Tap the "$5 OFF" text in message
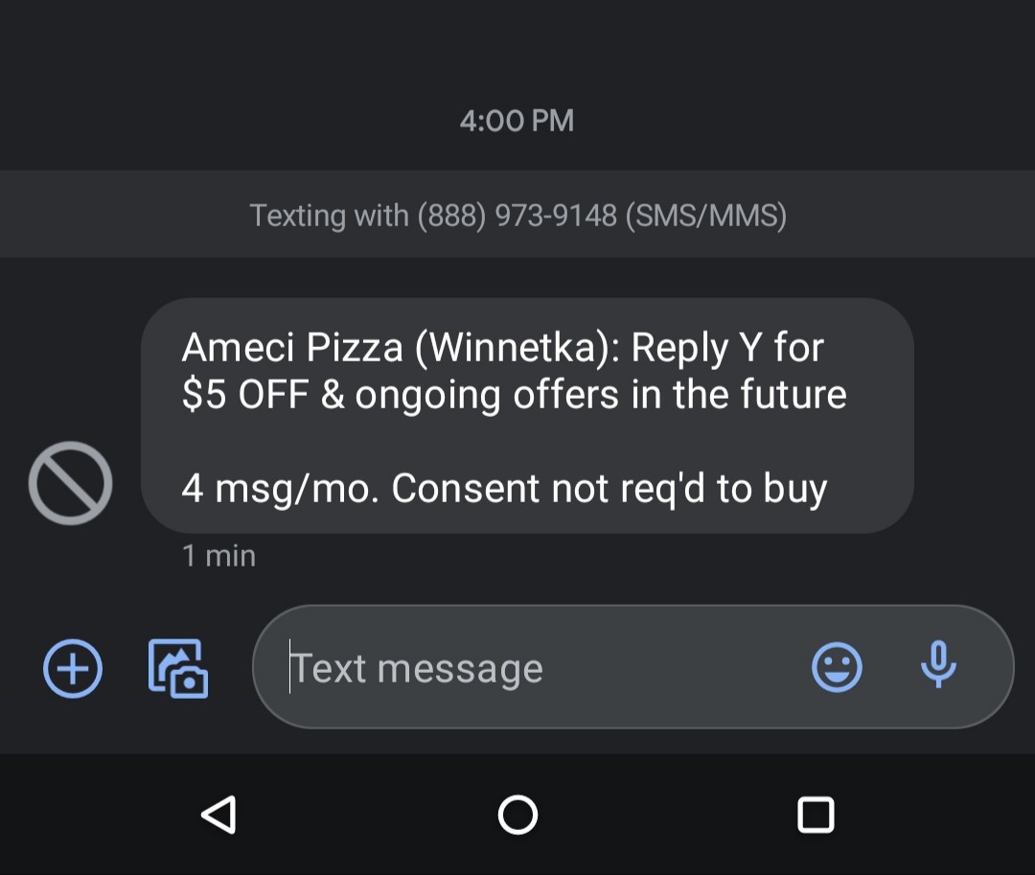 click(244, 395)
